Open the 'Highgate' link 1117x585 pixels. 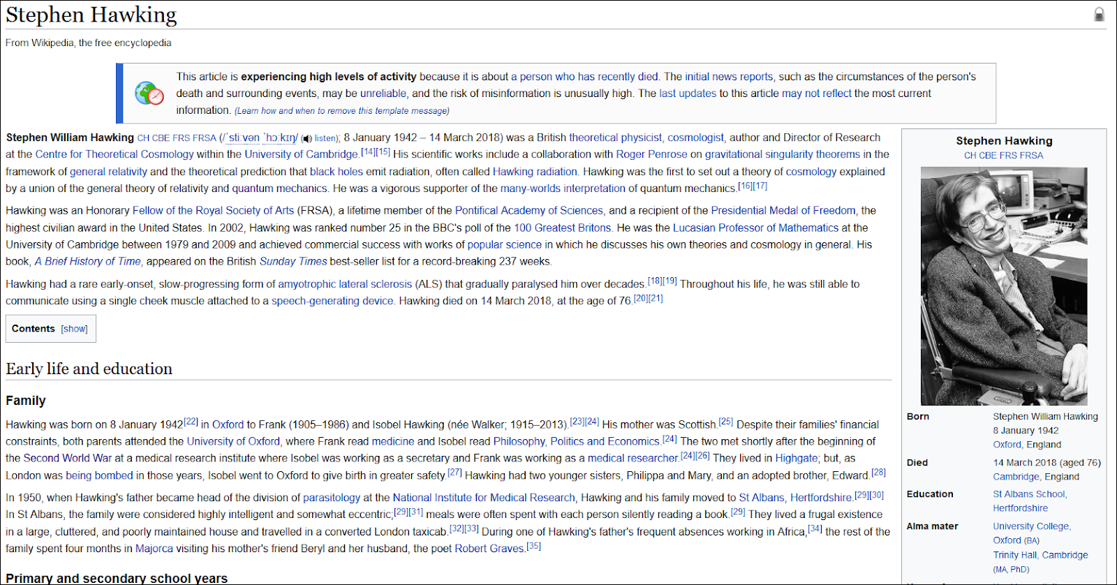[797, 459]
